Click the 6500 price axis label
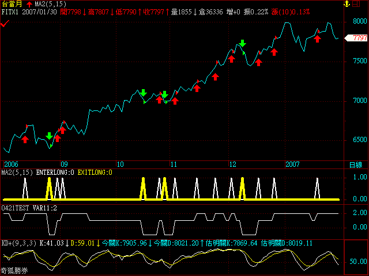This screenshot has height=276, width=369. tap(360, 140)
